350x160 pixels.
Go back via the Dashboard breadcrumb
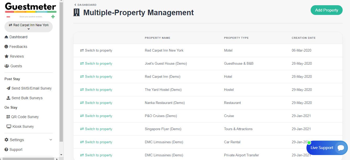pos(85,5)
